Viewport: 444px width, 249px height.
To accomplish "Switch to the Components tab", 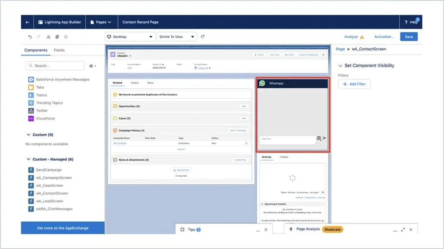I will click(36, 50).
